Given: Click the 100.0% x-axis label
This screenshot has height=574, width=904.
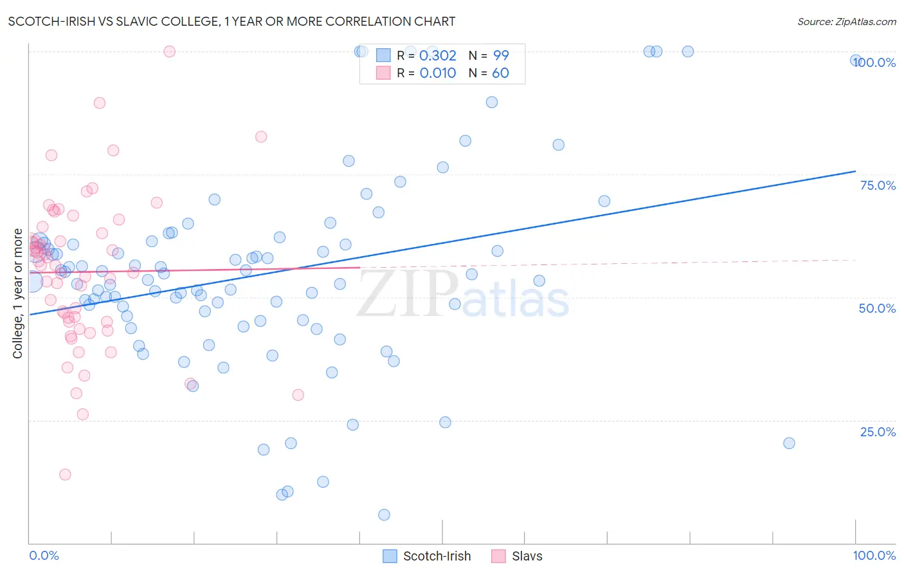Looking at the screenshot, I should click(x=874, y=555).
